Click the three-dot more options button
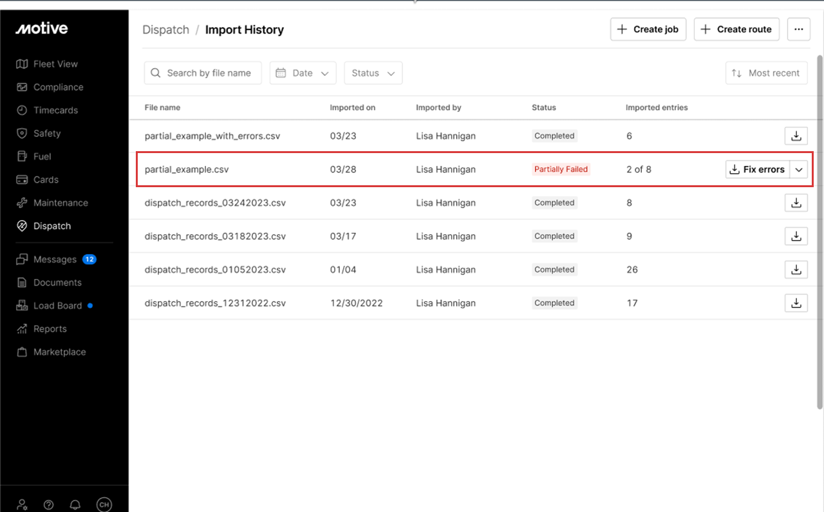Image resolution: width=824 pixels, height=512 pixels. (x=798, y=29)
